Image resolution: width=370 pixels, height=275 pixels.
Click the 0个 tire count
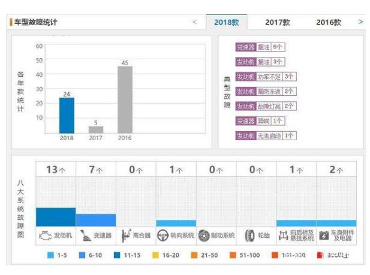(x=256, y=170)
